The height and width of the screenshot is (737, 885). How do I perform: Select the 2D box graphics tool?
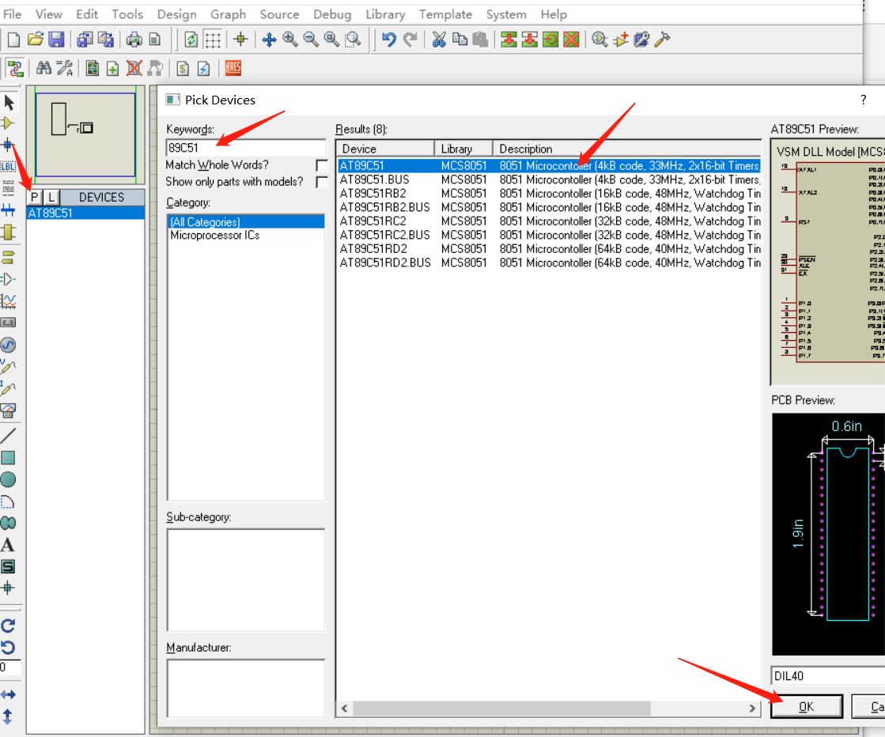tap(8, 458)
